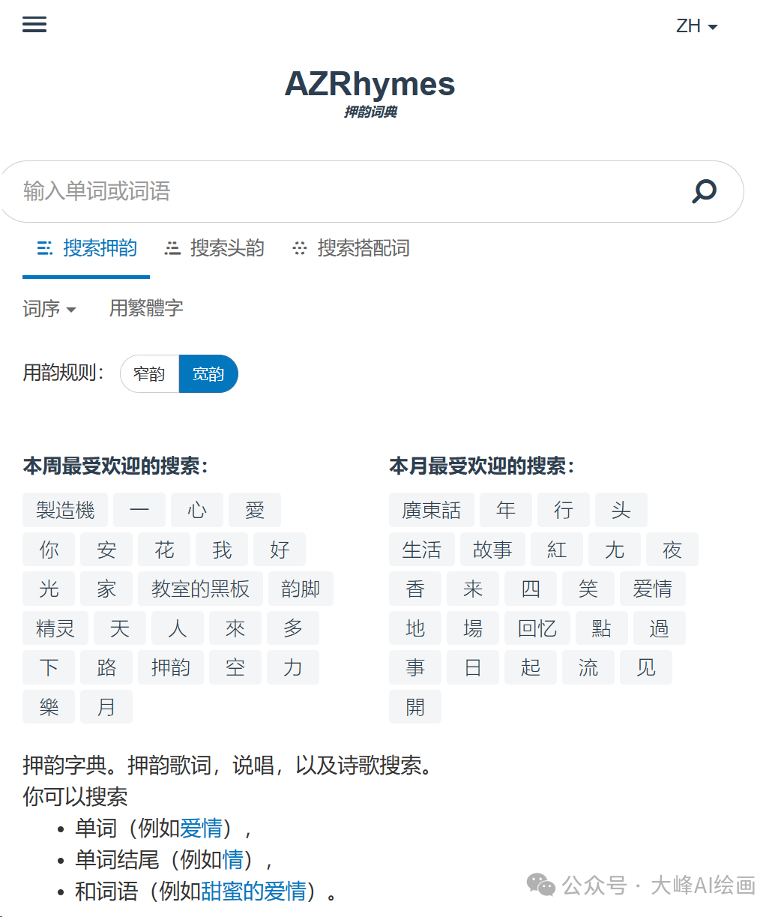Click monthly search tag 香
This screenshot has width=781, height=917.
415,589
